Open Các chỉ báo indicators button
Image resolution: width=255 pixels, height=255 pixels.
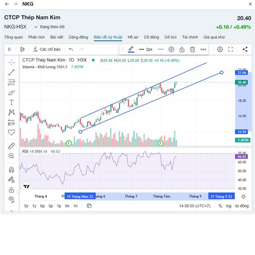(47, 49)
